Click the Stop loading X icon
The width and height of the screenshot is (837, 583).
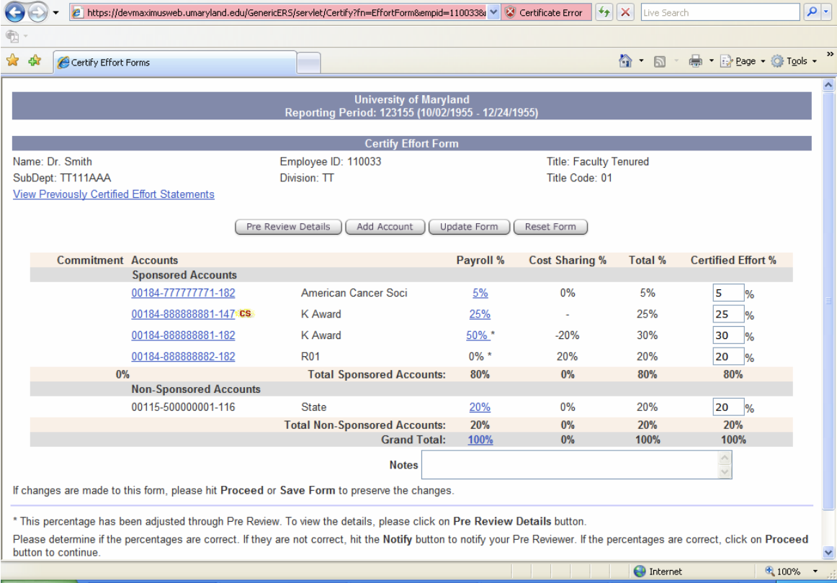pyautogui.click(x=626, y=13)
